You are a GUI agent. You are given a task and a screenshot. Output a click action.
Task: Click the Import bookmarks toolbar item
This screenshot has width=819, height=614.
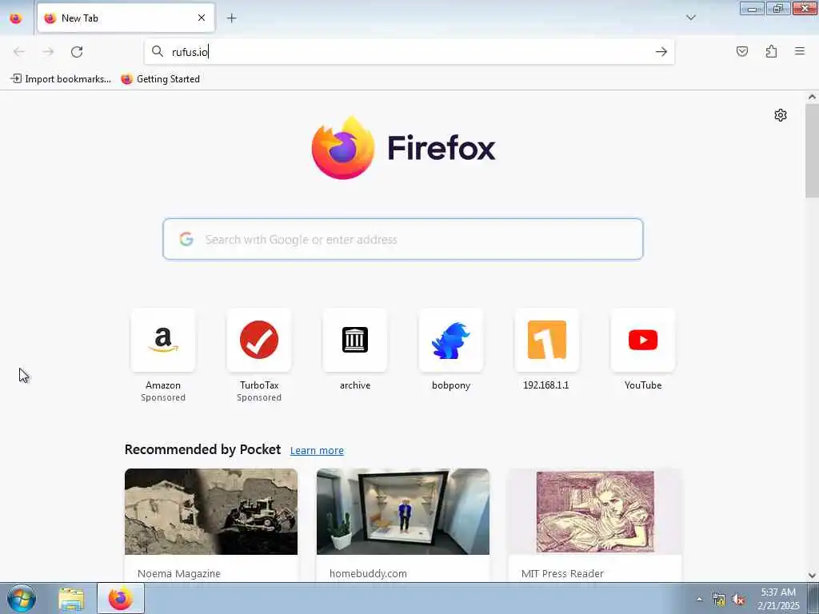tap(61, 79)
